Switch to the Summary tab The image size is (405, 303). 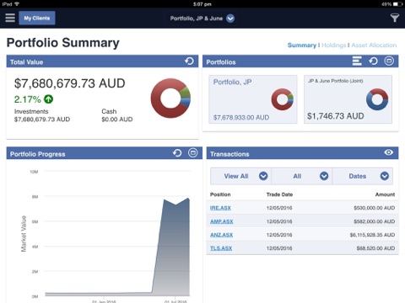click(302, 45)
